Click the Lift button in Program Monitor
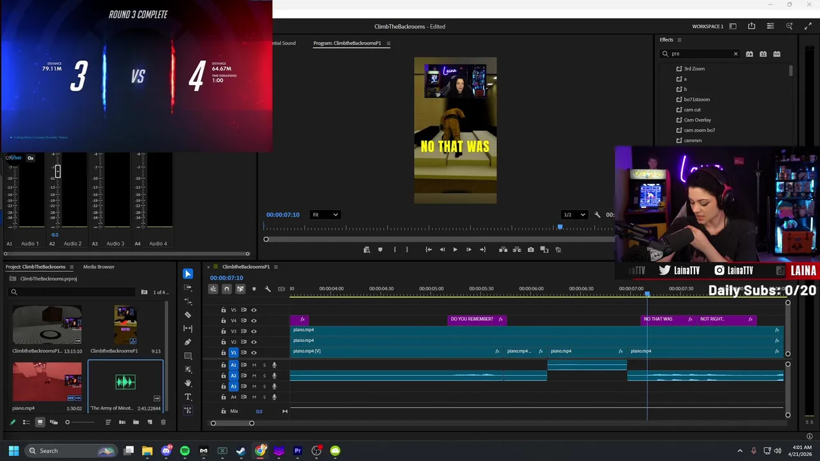820x461 pixels. [503, 250]
